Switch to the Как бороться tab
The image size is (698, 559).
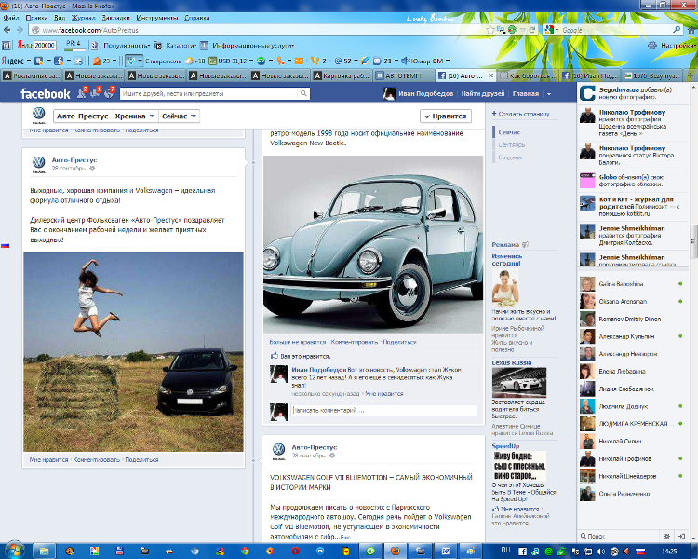[528, 75]
